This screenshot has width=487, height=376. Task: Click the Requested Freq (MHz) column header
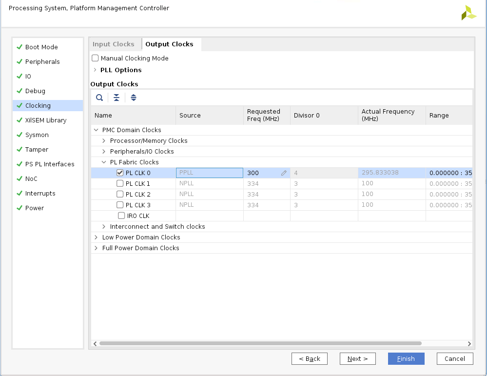267,115
